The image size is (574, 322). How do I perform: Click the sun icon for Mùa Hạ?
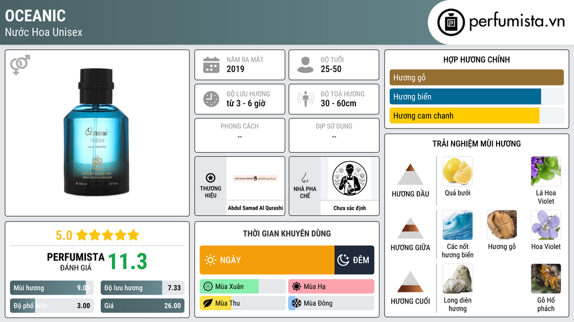297,287
